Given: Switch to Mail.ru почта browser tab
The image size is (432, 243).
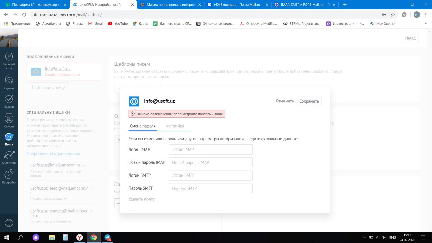Looking at the screenshot, I should point(170,5).
